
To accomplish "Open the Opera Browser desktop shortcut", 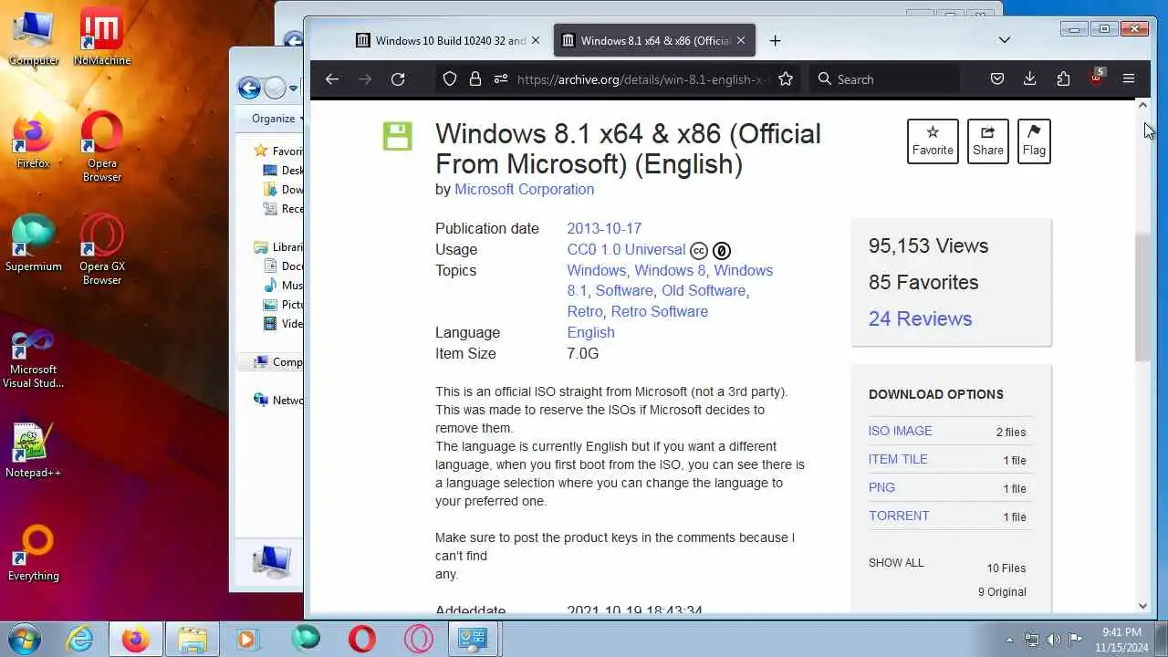I will tap(102, 147).
